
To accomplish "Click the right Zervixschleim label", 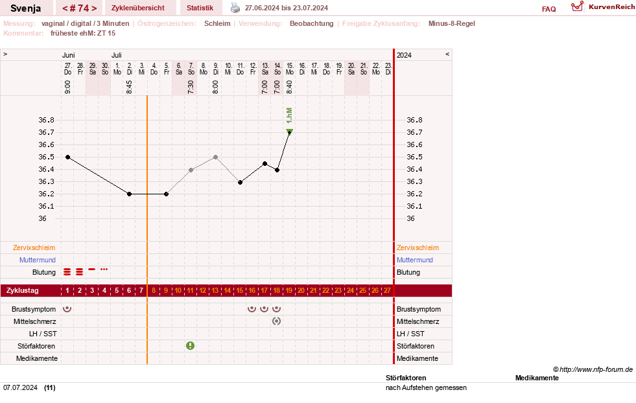I will 418,248.
